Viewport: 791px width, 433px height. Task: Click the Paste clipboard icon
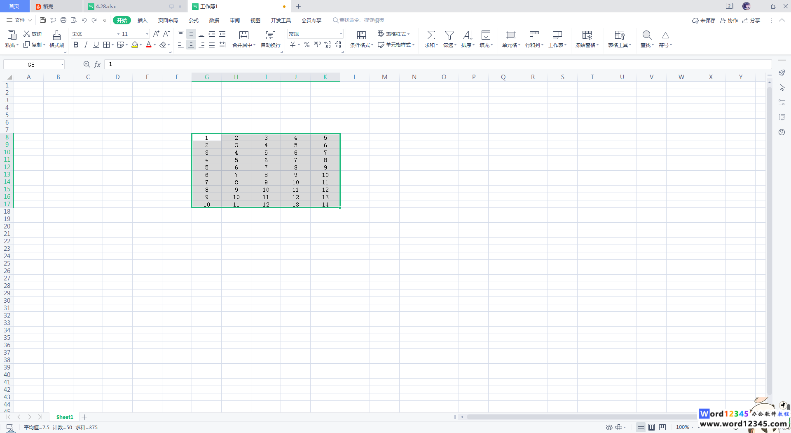tap(12, 35)
